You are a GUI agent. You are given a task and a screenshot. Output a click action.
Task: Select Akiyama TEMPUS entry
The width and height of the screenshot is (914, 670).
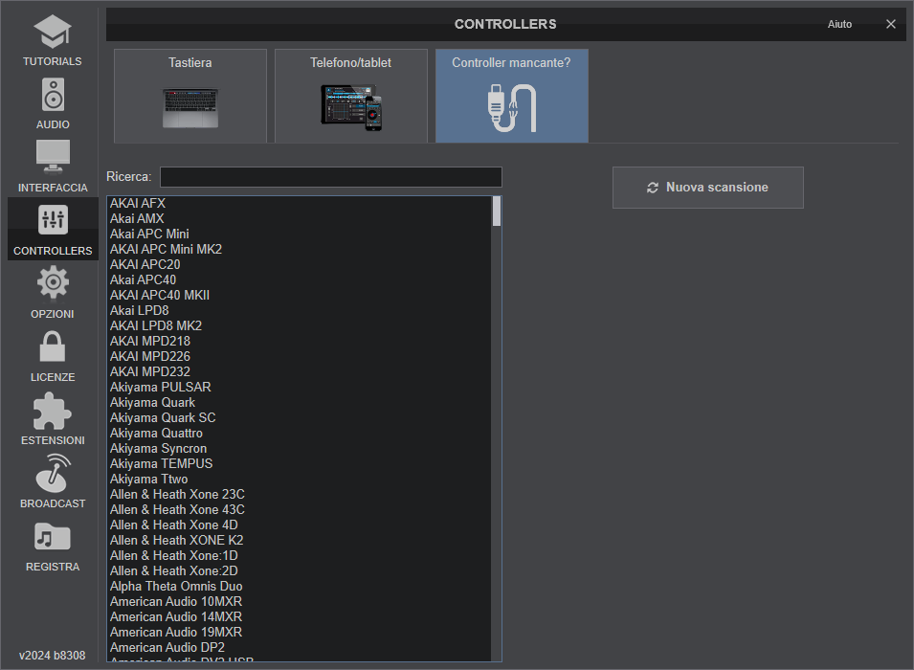coord(300,463)
